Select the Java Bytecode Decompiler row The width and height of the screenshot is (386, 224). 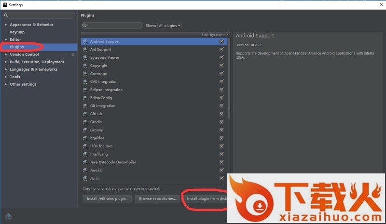154,162
